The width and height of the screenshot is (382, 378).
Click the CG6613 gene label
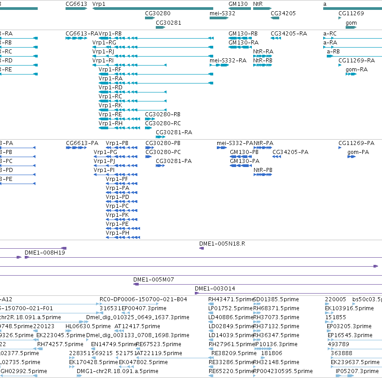[x=76, y=4]
